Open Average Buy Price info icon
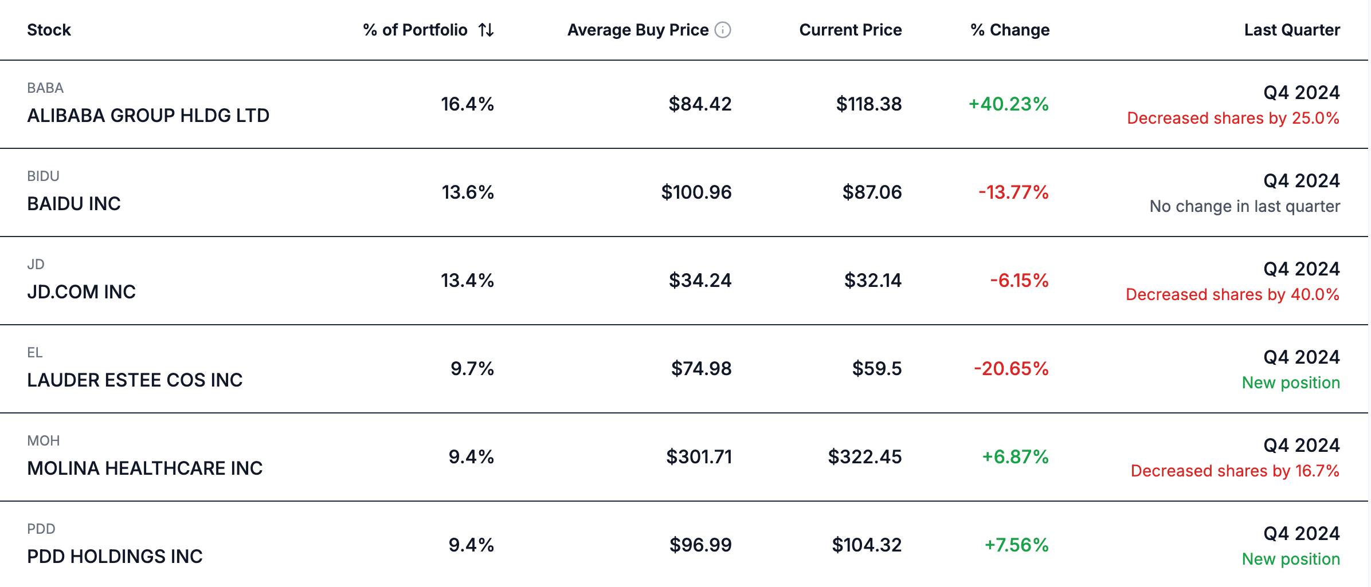Image resolution: width=1371 pixels, height=587 pixels. tap(723, 30)
